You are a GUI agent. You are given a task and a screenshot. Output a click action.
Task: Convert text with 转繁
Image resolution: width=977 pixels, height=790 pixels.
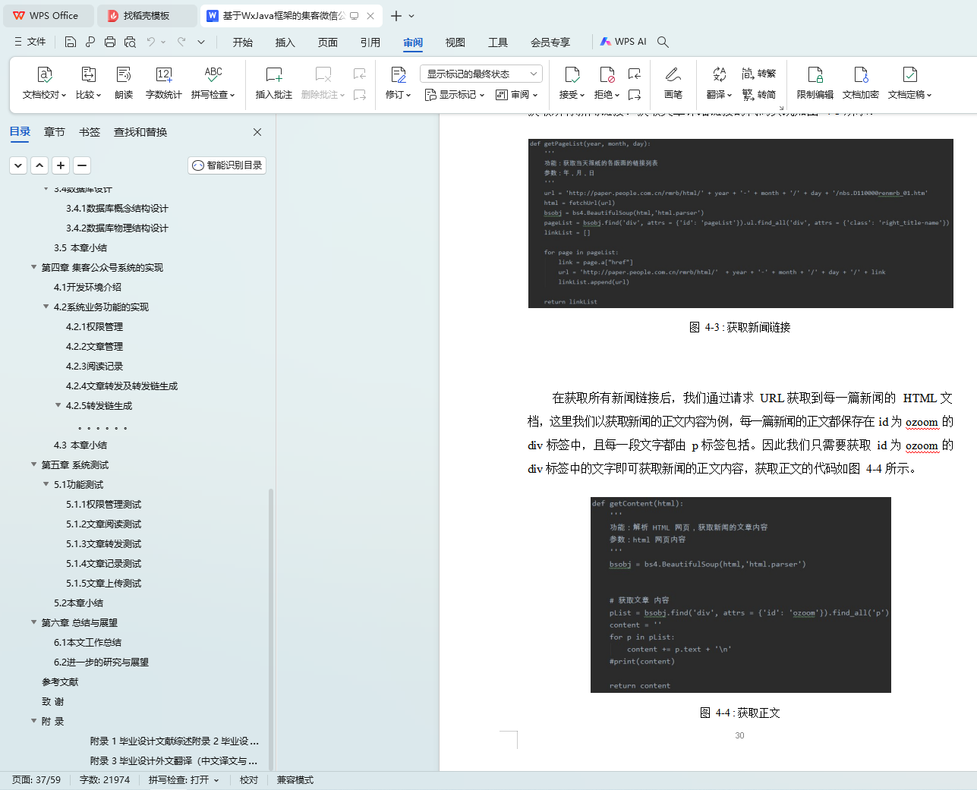(759, 74)
